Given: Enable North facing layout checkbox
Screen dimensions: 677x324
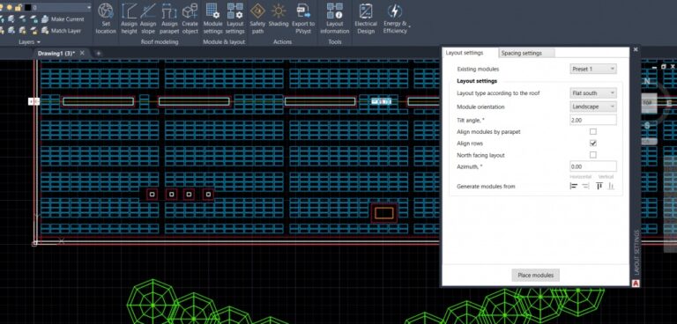Looking at the screenshot, I should click(592, 155).
